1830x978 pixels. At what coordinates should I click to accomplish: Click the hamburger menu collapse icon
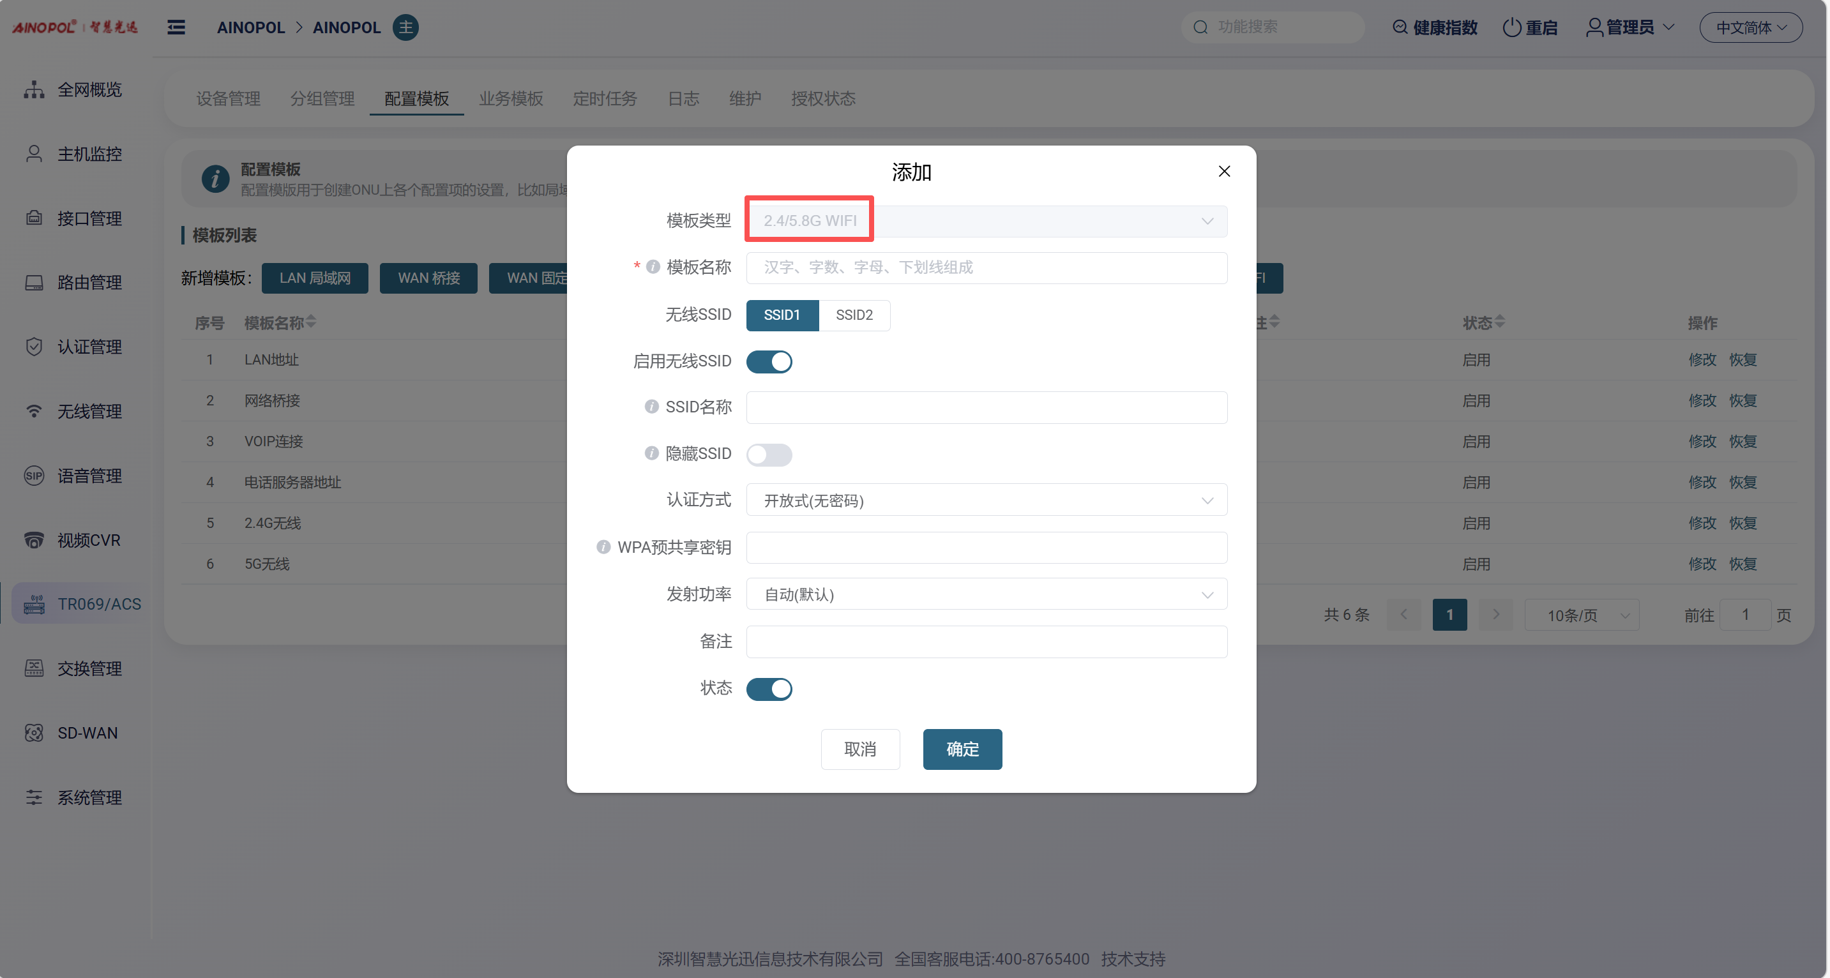point(176,27)
